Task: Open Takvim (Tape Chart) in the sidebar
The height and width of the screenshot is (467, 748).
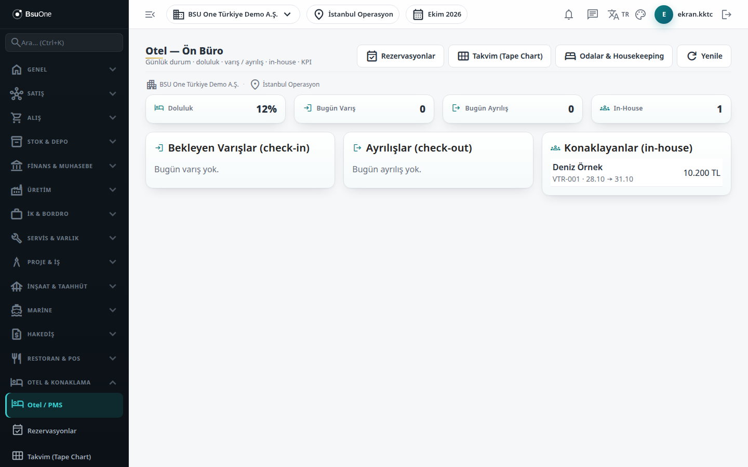Action: (x=64, y=457)
